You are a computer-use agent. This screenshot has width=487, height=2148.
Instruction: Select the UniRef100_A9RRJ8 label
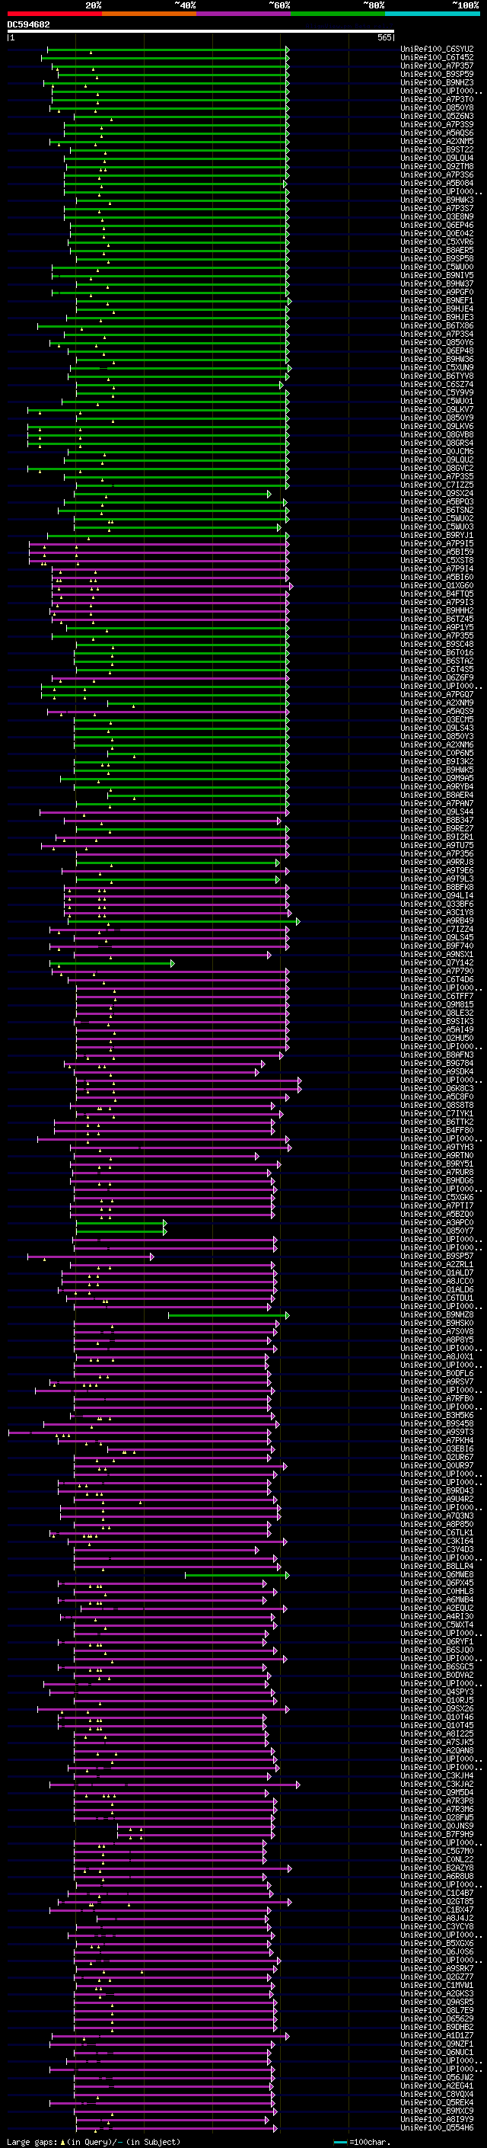coord(437,863)
